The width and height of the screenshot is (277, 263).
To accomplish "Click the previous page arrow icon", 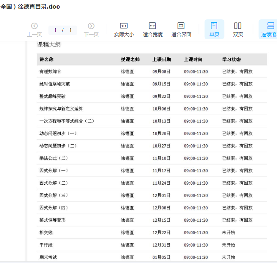I will [x=34, y=26].
